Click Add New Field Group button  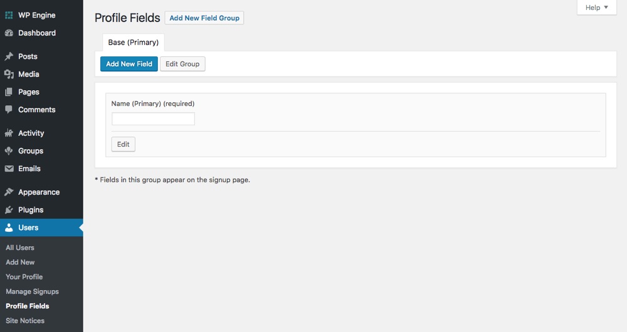point(204,18)
